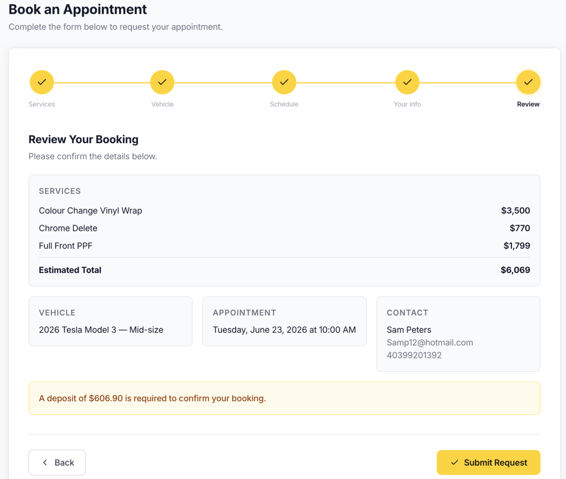The height and width of the screenshot is (479, 566).
Task: Click the Chrome Delete service row
Action: coord(284,229)
